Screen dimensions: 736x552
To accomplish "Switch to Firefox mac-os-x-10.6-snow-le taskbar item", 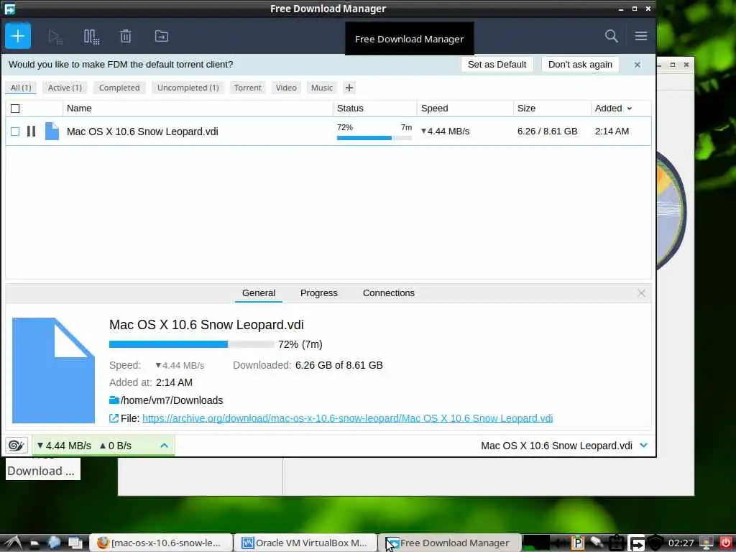I will [x=161, y=543].
